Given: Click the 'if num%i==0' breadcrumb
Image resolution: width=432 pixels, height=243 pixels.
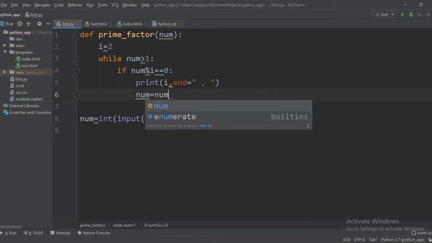Looking at the screenshot, I should pos(156,225).
